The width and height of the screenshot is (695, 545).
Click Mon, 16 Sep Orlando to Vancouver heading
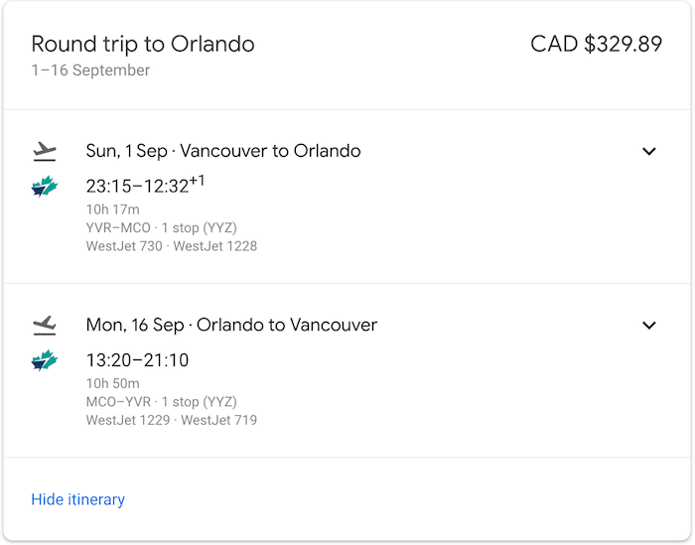click(x=231, y=326)
